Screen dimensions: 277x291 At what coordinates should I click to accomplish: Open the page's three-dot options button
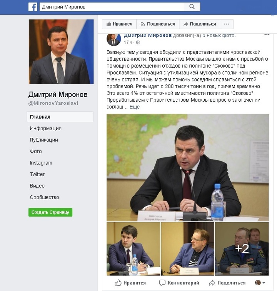226,24
